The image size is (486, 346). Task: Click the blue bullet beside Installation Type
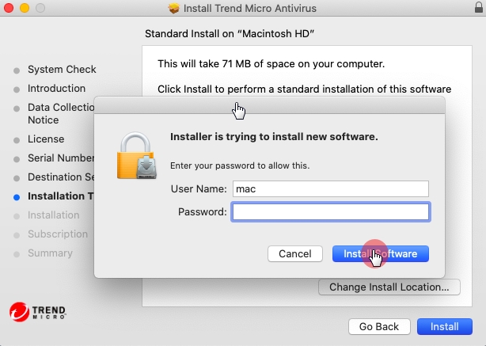pyautogui.click(x=17, y=197)
